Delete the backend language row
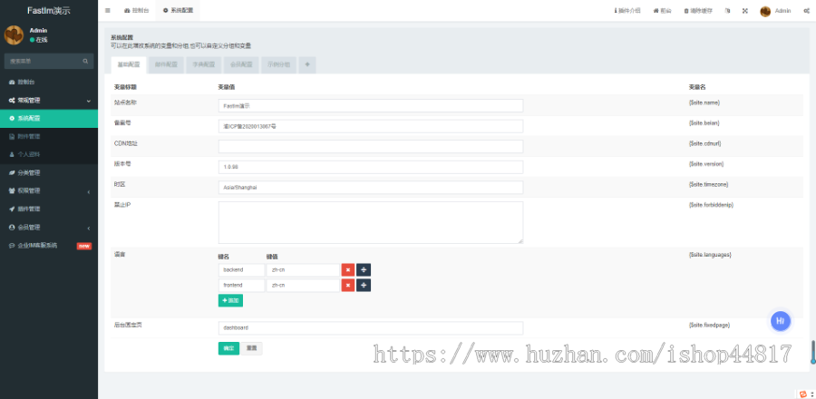816x399 pixels. coord(347,270)
